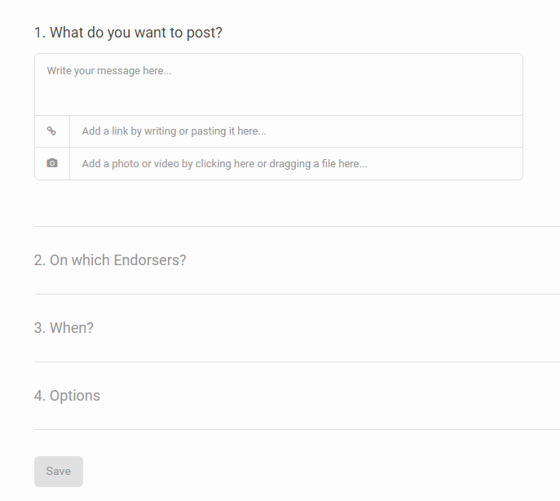Click the camera photo icon
Image resolution: width=560 pixels, height=501 pixels.
click(x=52, y=163)
